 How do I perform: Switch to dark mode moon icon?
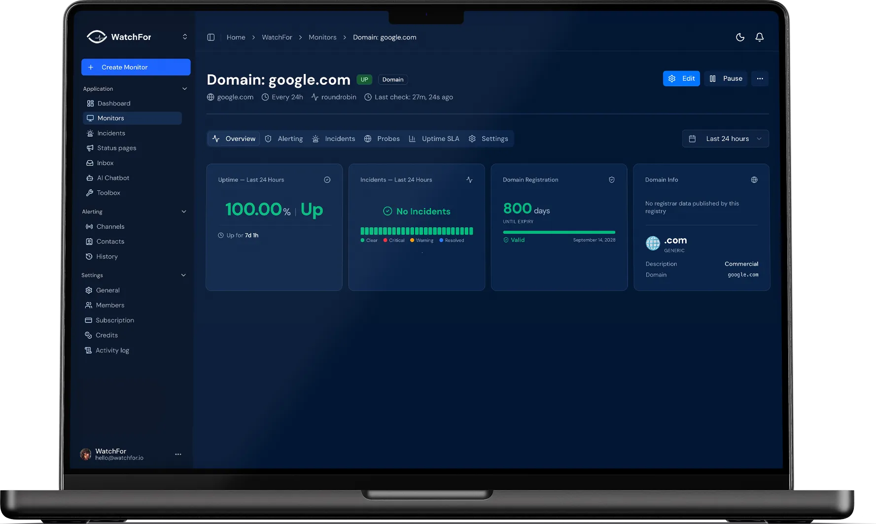pyautogui.click(x=740, y=37)
